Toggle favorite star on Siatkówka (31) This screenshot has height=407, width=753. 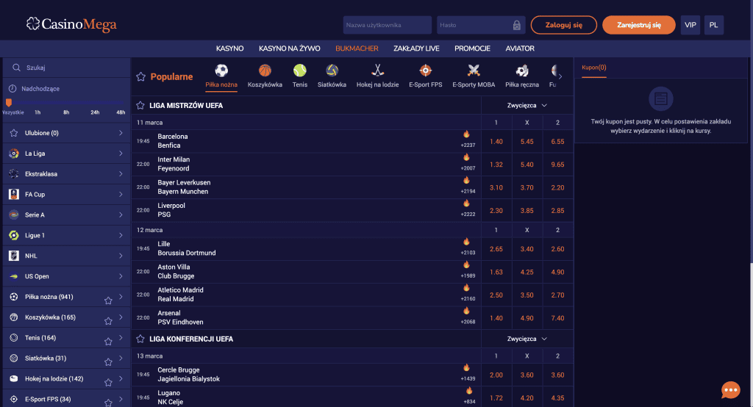tap(108, 362)
